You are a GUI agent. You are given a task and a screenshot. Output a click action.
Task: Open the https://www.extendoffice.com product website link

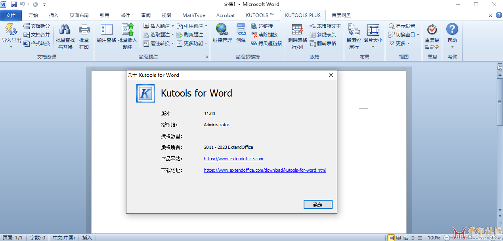233,159
